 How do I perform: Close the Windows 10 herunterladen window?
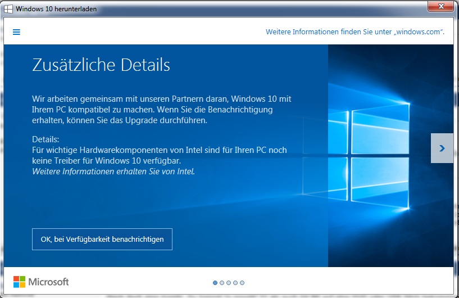click(x=441, y=6)
